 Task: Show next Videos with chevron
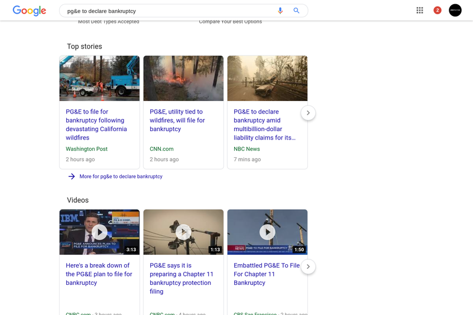(308, 267)
